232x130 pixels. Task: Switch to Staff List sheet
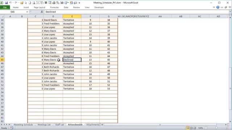(x=59, y=125)
